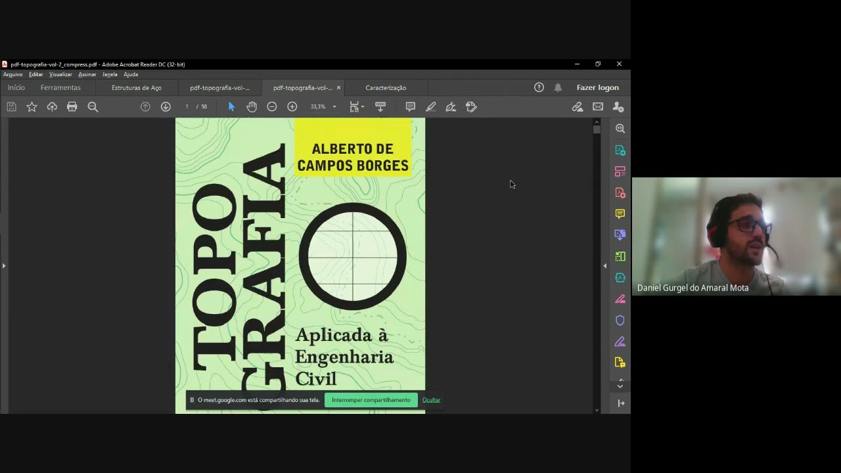Open the pink Redact pen tool

620,299
